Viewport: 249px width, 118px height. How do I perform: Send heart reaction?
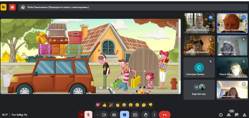tap(98, 105)
